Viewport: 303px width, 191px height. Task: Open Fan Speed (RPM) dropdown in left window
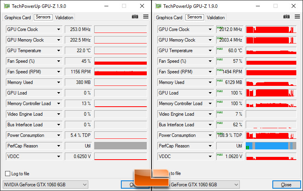pyautogui.click(x=58, y=72)
